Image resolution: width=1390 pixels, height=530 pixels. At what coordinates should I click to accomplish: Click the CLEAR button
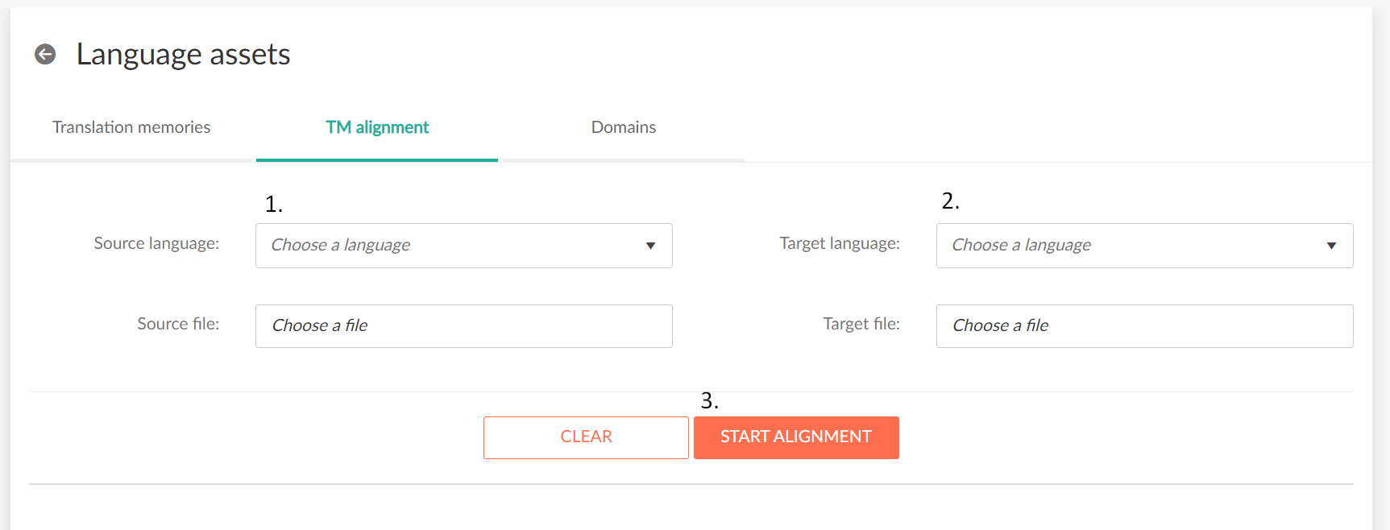586,437
